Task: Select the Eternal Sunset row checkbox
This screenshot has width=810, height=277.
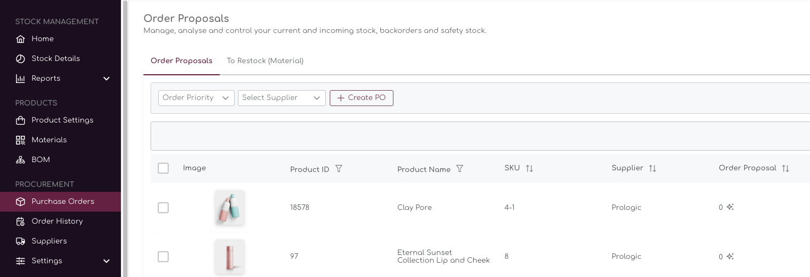Action: [x=163, y=257]
